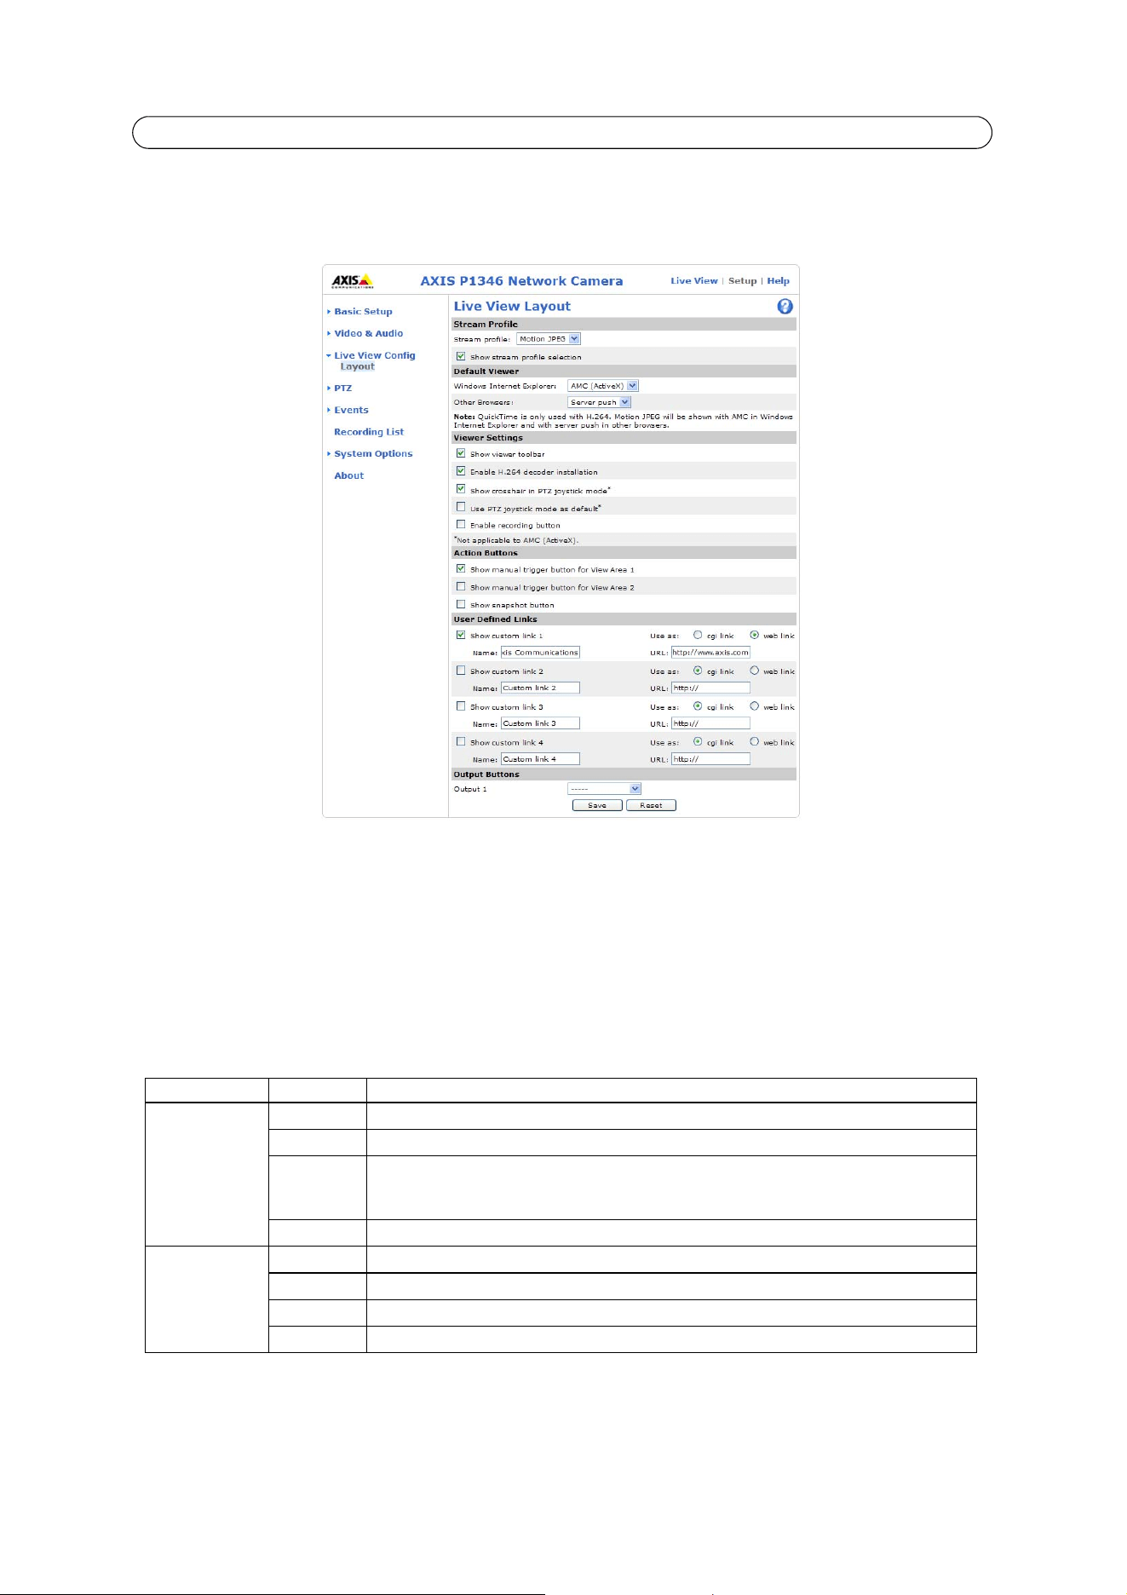Uncheck Show viewer toolbar

(x=461, y=453)
